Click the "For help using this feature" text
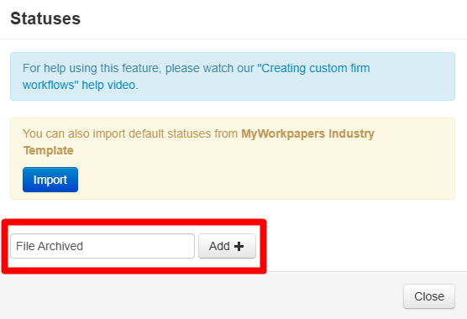467x319 pixels. 92,68
